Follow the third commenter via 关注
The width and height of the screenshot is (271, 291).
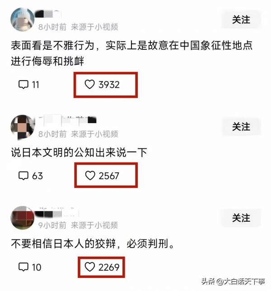(241, 218)
